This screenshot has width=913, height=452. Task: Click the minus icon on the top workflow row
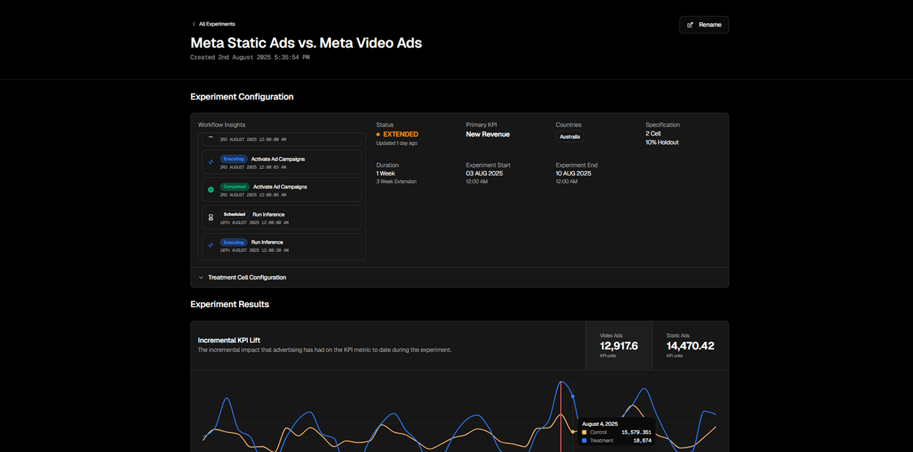pyautogui.click(x=211, y=137)
